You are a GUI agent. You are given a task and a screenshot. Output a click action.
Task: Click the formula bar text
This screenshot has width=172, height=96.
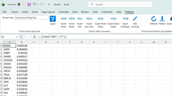pyautogui.click(x=54, y=37)
